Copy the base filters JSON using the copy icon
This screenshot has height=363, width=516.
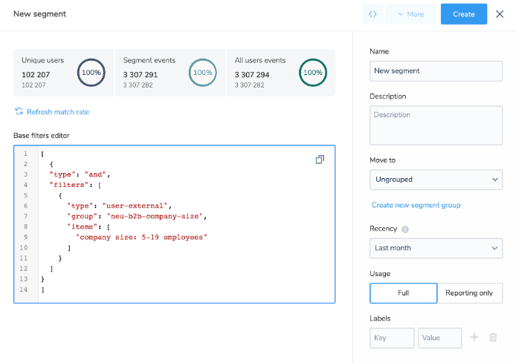tap(320, 160)
